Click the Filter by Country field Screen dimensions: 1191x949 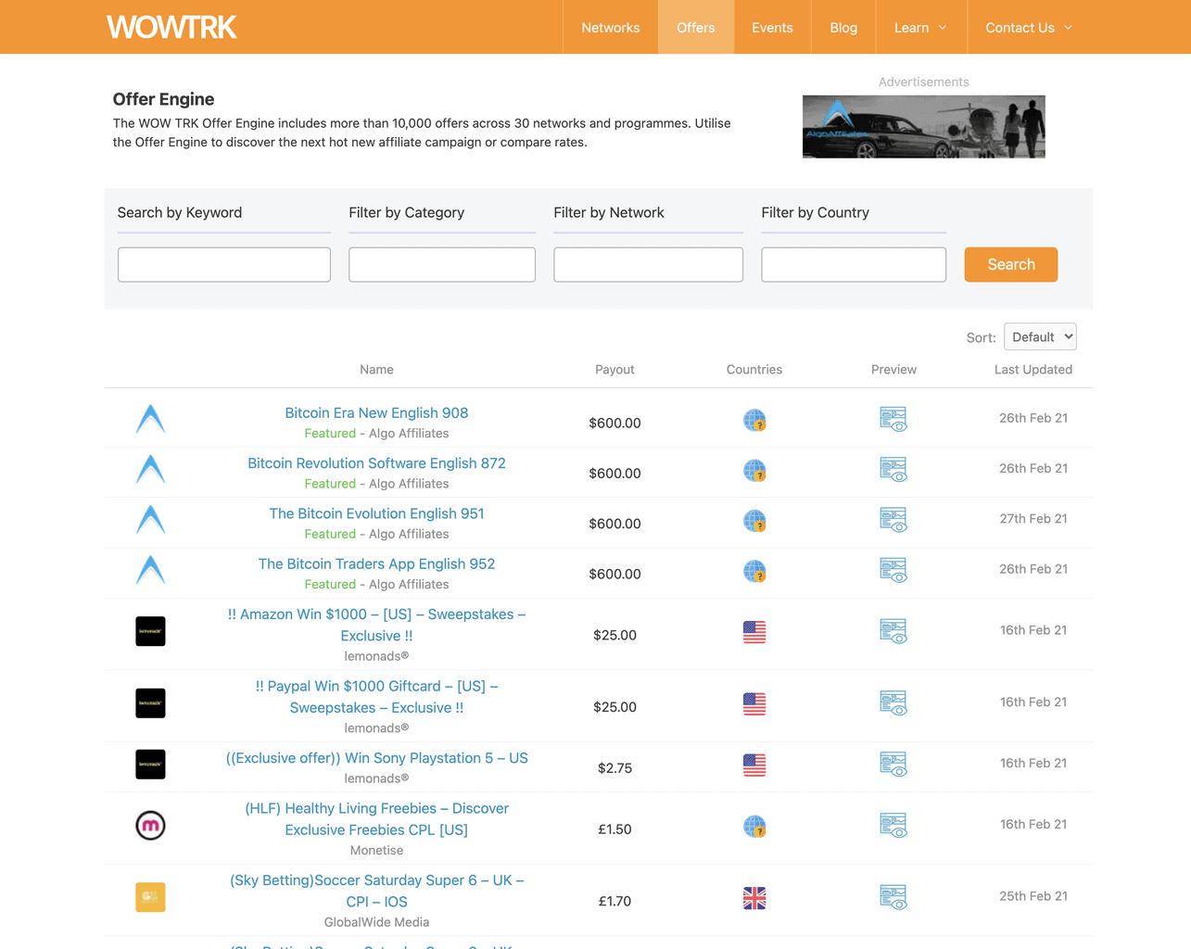click(x=854, y=264)
